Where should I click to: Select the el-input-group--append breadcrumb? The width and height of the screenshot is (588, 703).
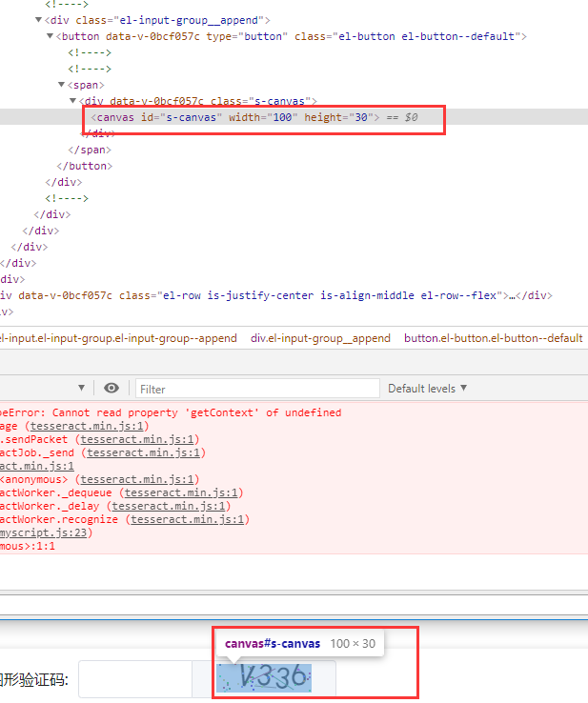tap(118, 338)
